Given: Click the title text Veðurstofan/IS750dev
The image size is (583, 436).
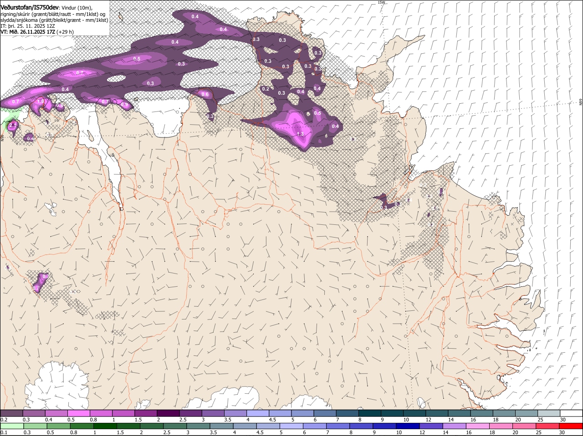Looking at the screenshot, I should (30, 7).
